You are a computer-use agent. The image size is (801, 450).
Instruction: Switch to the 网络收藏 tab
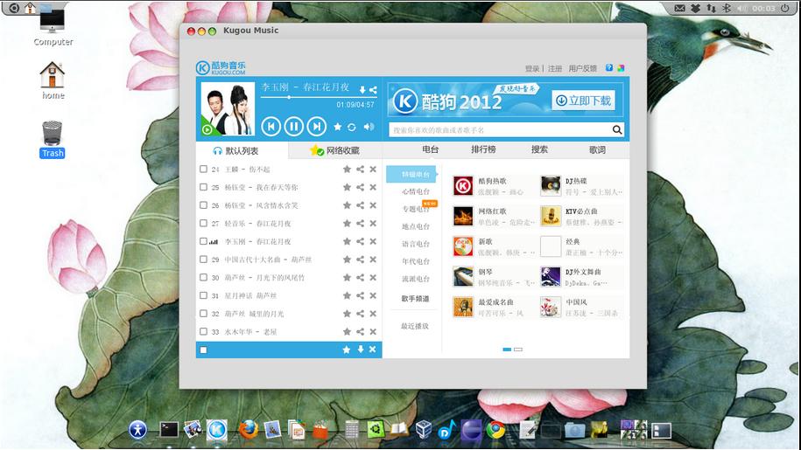[x=335, y=151]
